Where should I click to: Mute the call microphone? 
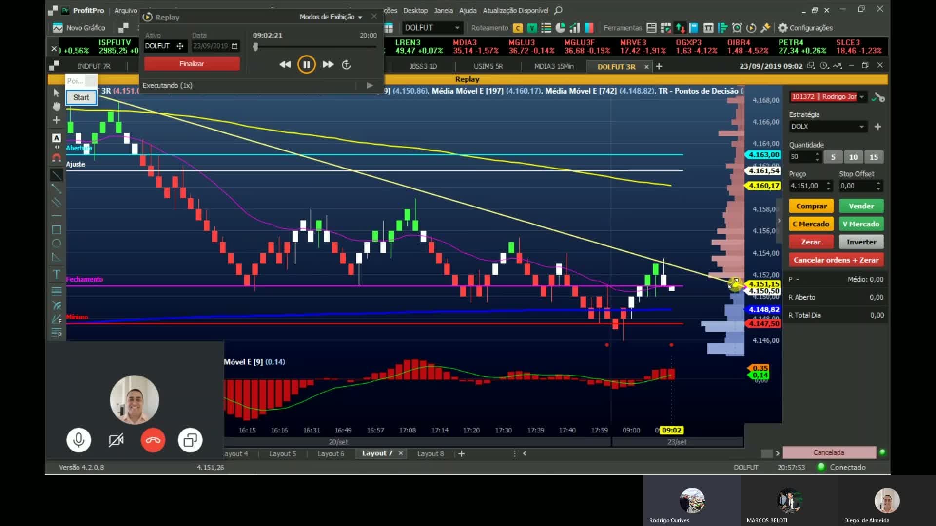(x=78, y=440)
